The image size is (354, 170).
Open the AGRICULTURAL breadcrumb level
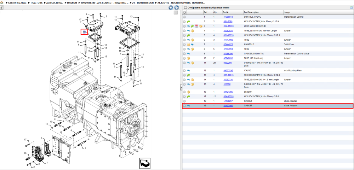click(x=55, y=3)
